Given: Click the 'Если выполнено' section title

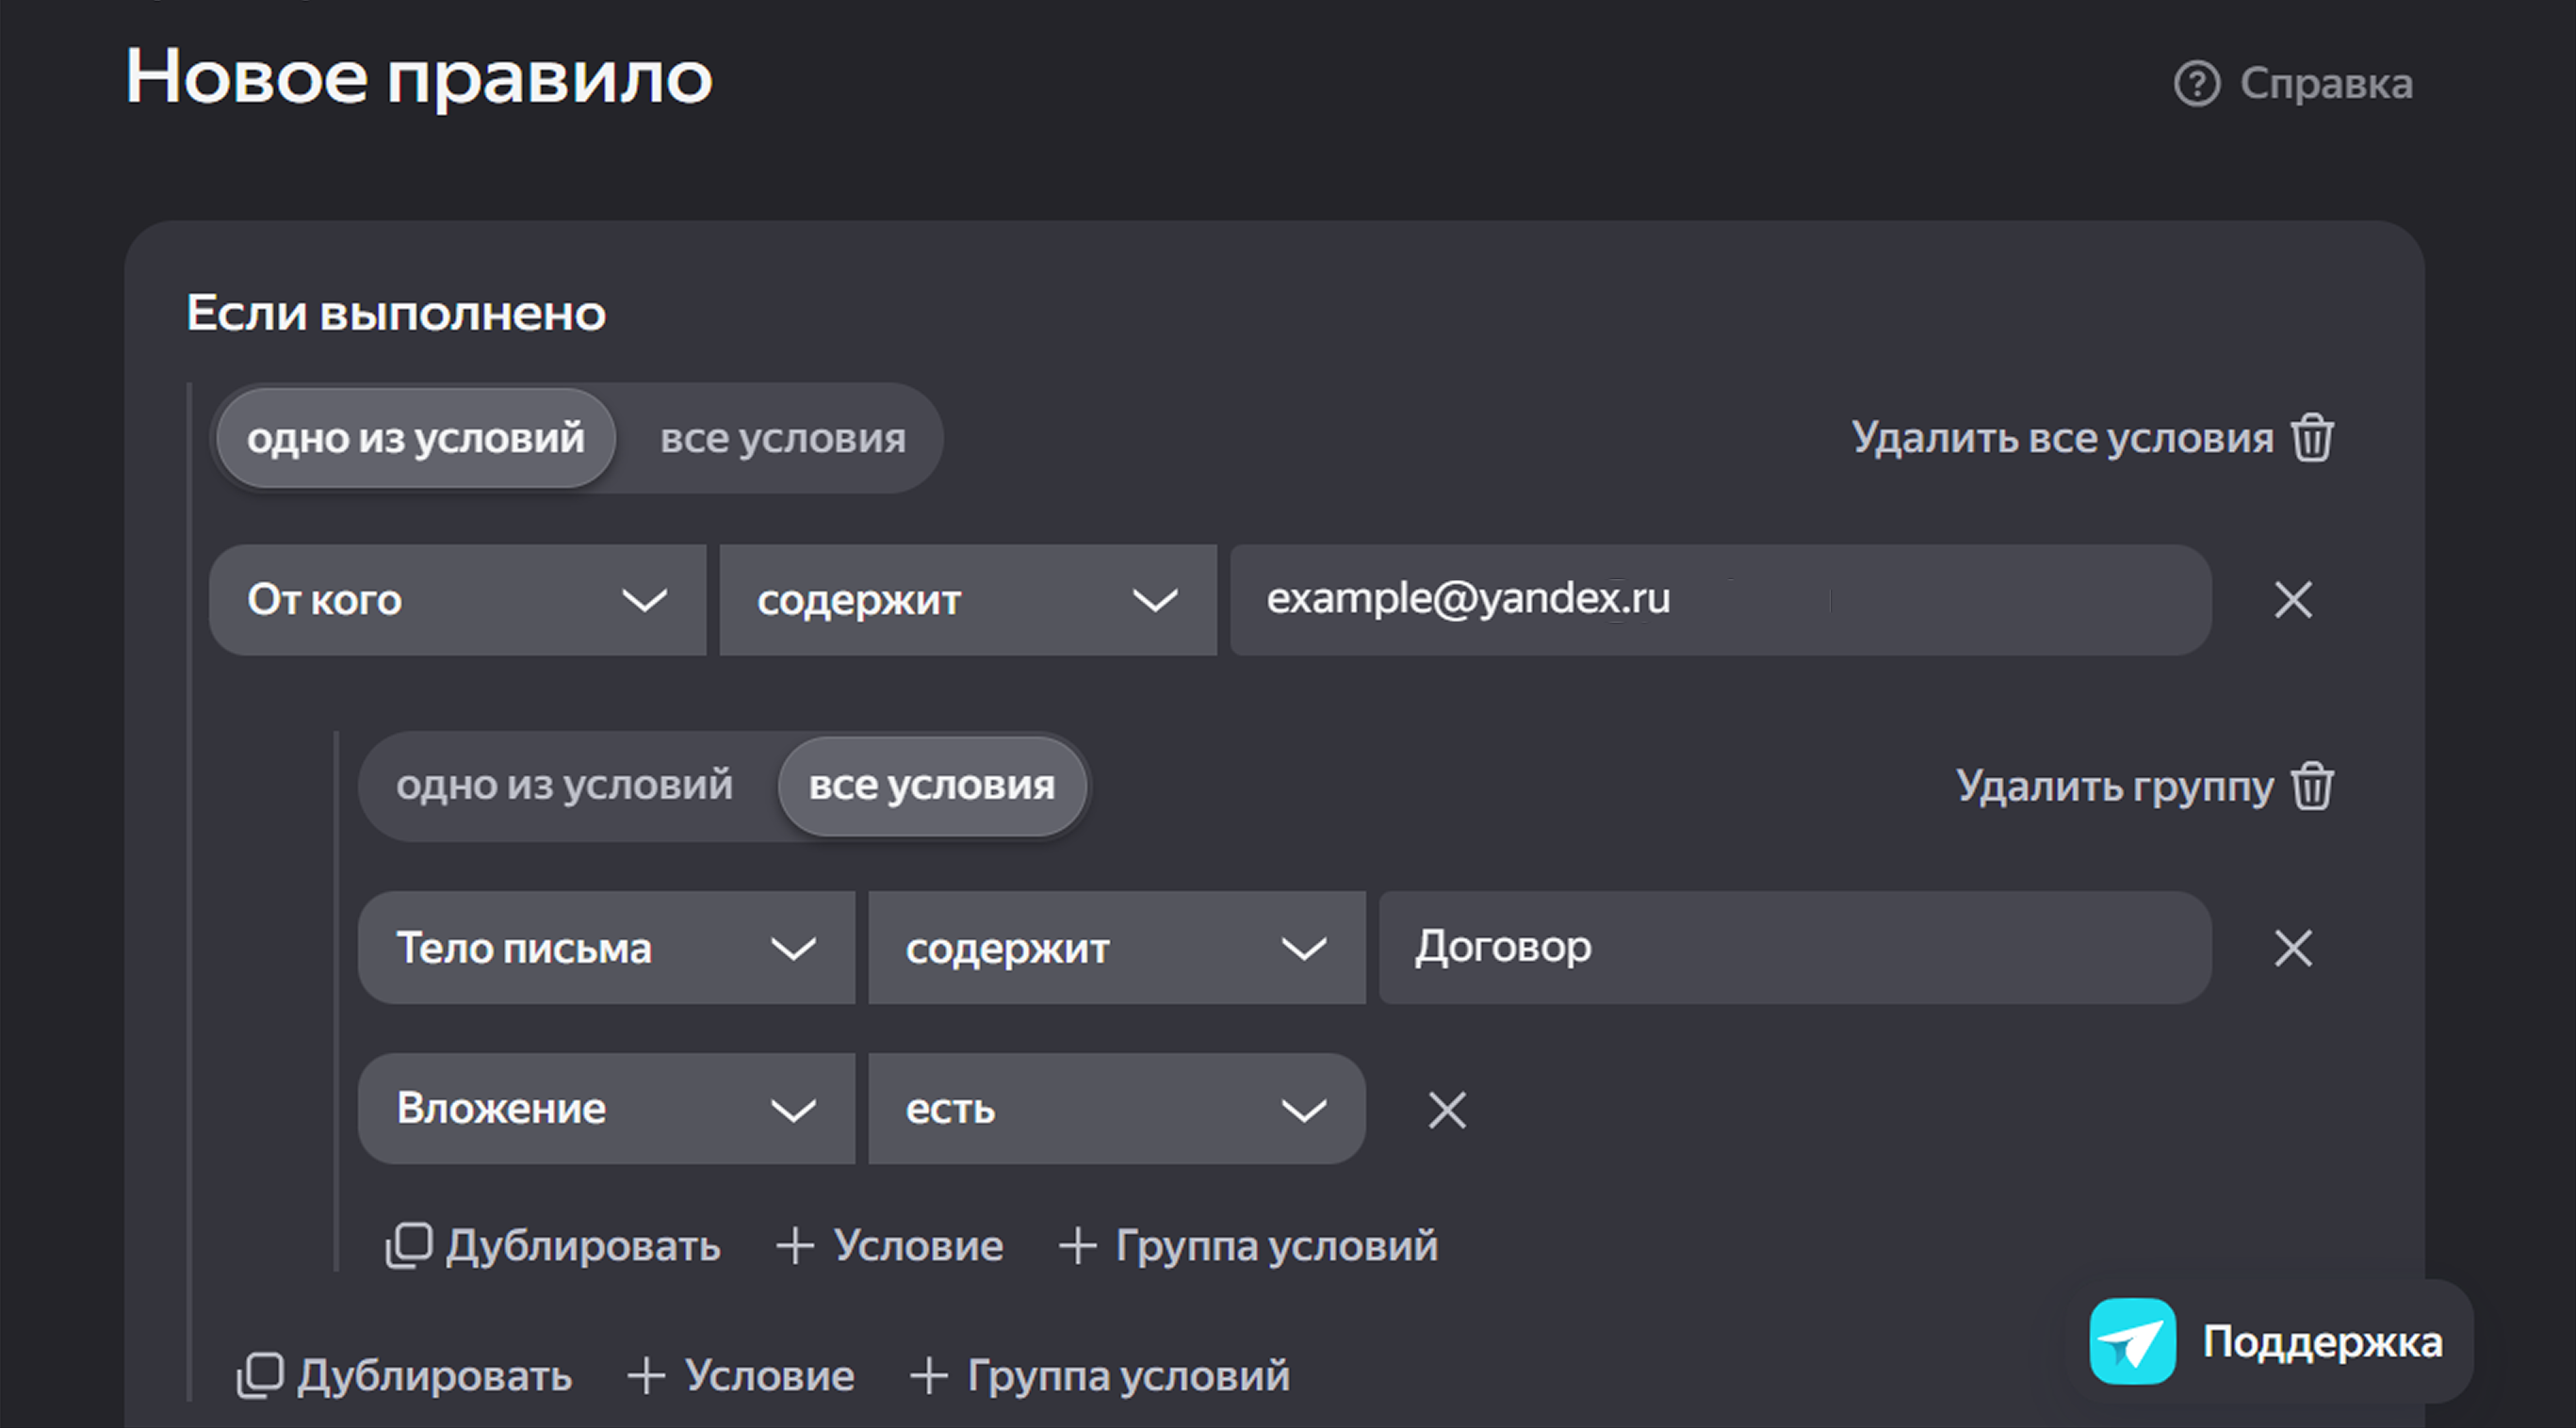Looking at the screenshot, I should click(396, 314).
